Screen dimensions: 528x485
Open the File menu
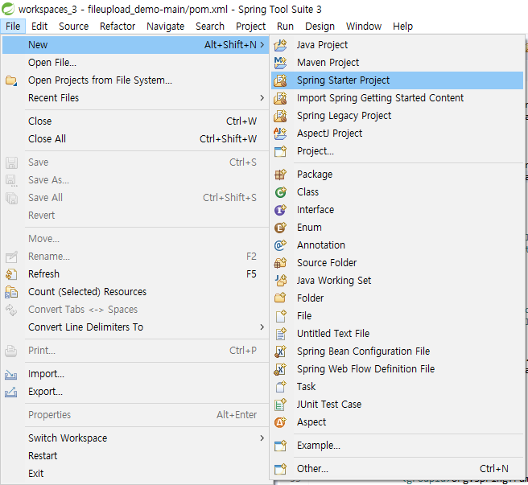point(13,27)
